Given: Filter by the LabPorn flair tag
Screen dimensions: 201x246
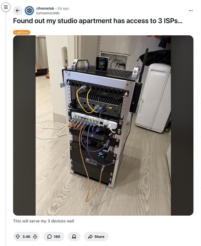Looking at the screenshot, I should [21, 33].
